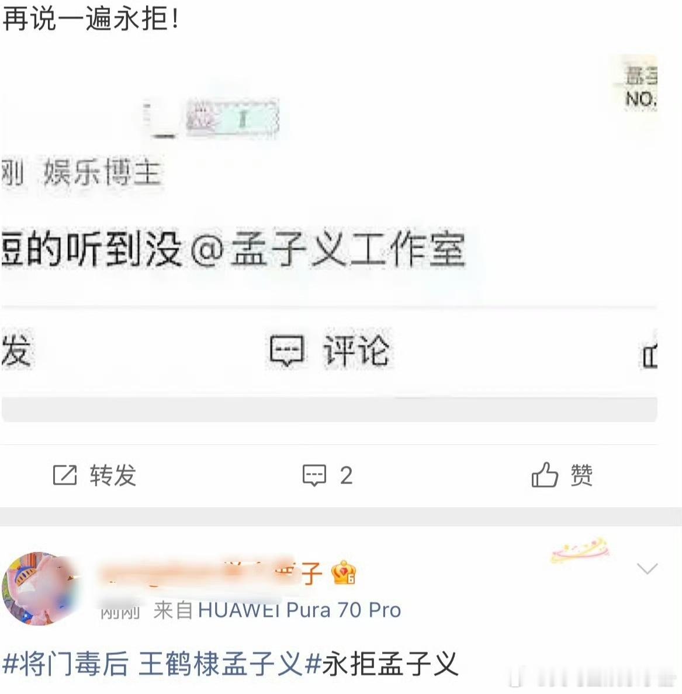Tap the 转发 repost icon

64,475
